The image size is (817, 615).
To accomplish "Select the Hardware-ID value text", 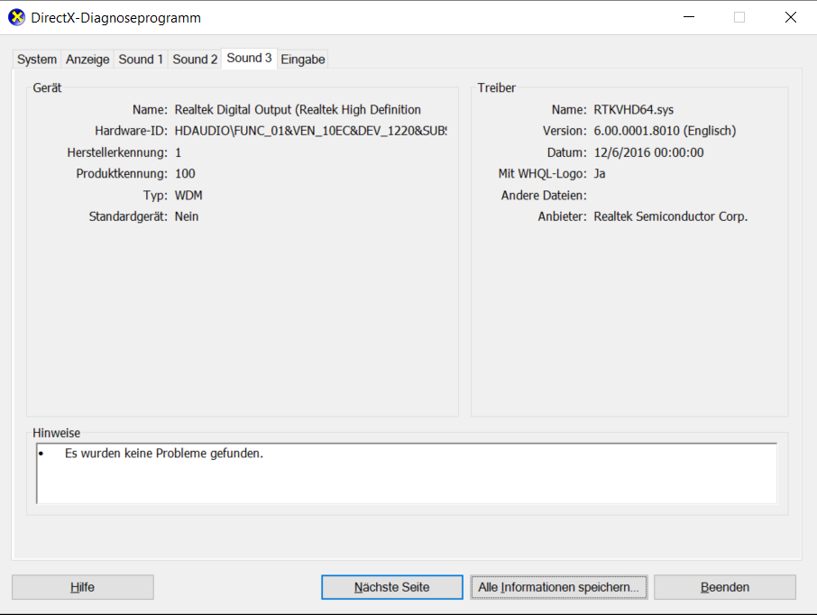I will 310,132.
